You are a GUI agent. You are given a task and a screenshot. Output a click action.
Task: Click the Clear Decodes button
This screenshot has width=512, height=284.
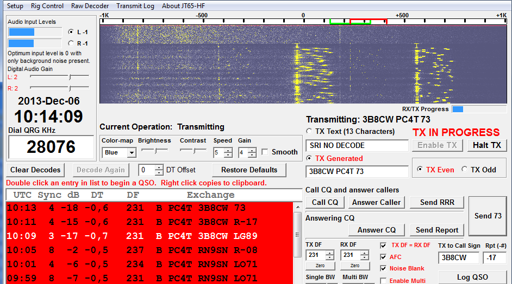pos(35,170)
